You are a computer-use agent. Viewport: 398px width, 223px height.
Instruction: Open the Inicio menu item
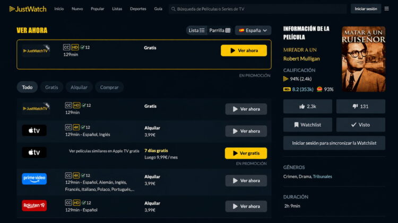[x=59, y=9]
